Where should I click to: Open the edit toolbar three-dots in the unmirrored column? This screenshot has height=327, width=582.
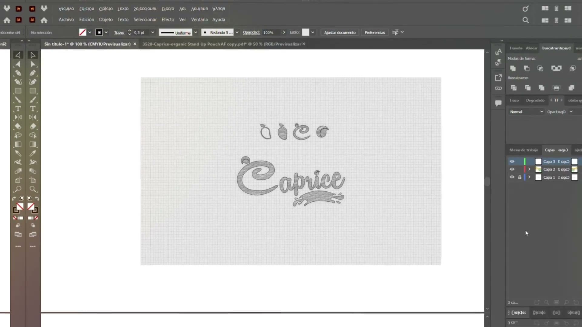(33, 246)
